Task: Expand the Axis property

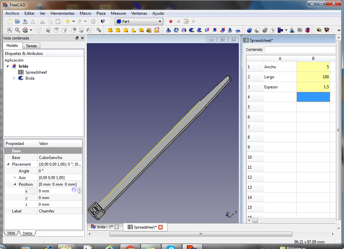Action: pyautogui.click(x=15, y=178)
